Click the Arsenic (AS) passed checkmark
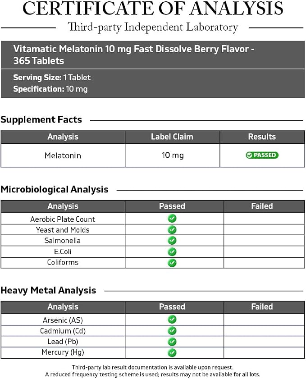Screen dimensions: 306x379 click(x=172, y=320)
